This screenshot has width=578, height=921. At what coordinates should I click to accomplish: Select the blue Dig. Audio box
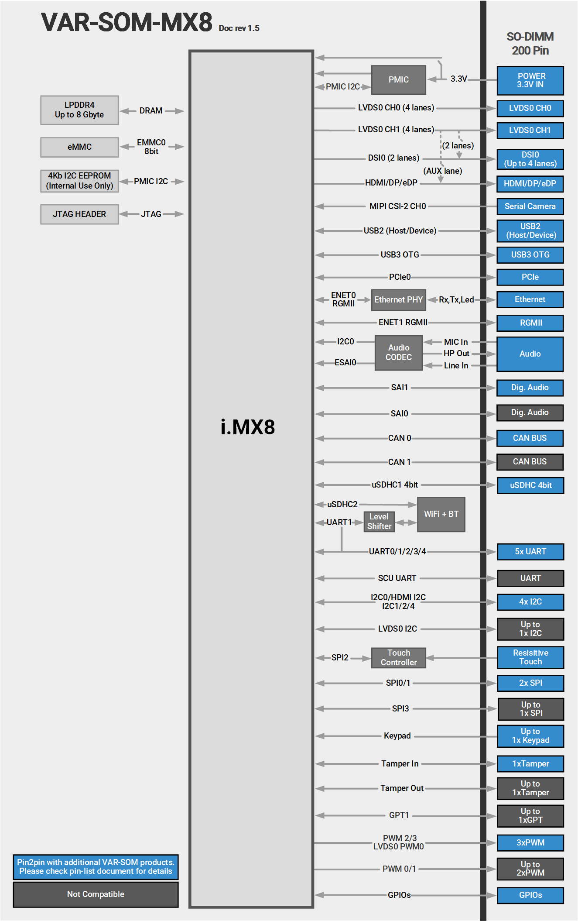(x=530, y=388)
